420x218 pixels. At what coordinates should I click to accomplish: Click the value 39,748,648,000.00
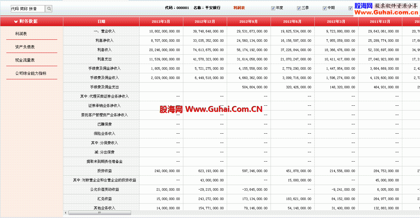pos(208,31)
